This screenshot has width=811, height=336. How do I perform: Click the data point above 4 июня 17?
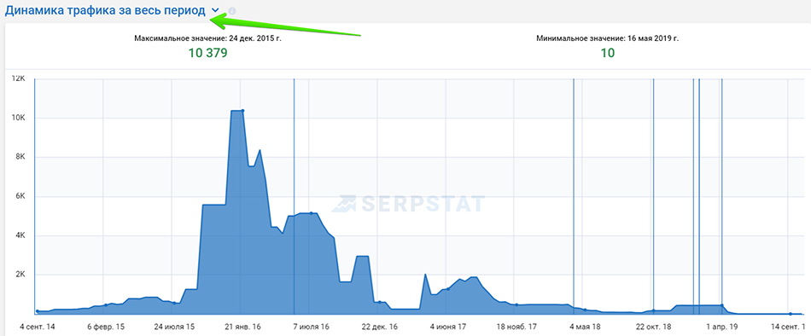tap(448, 289)
